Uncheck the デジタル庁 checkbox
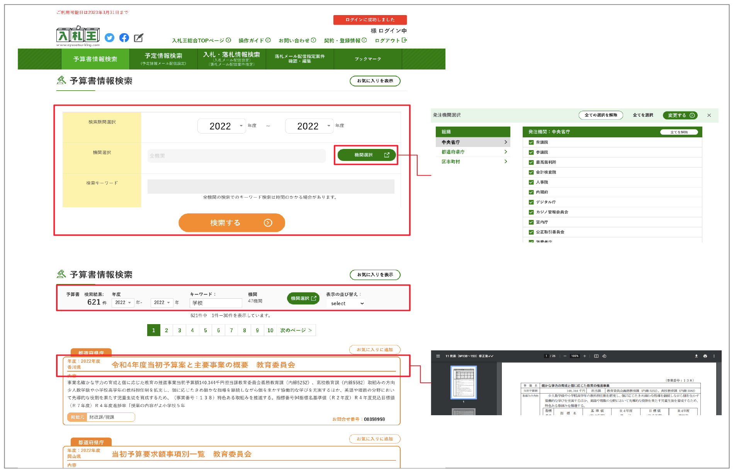This screenshot has width=734, height=475. [x=531, y=202]
